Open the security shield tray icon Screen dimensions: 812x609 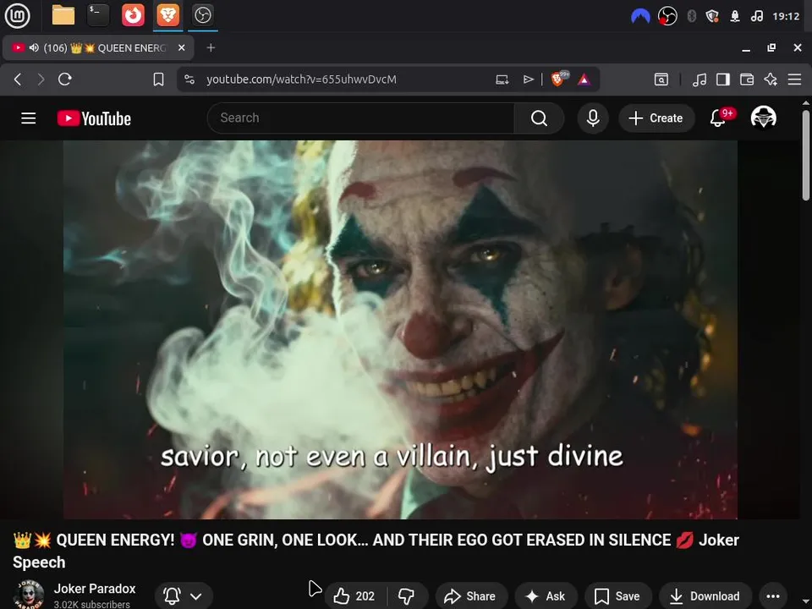point(712,17)
